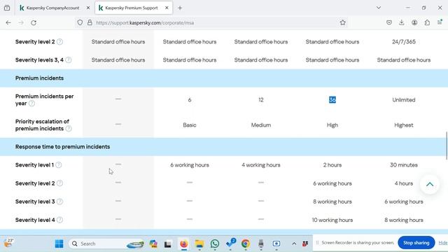Open WhatsApp from the taskbar
448x252 pixels.
(x=215, y=244)
